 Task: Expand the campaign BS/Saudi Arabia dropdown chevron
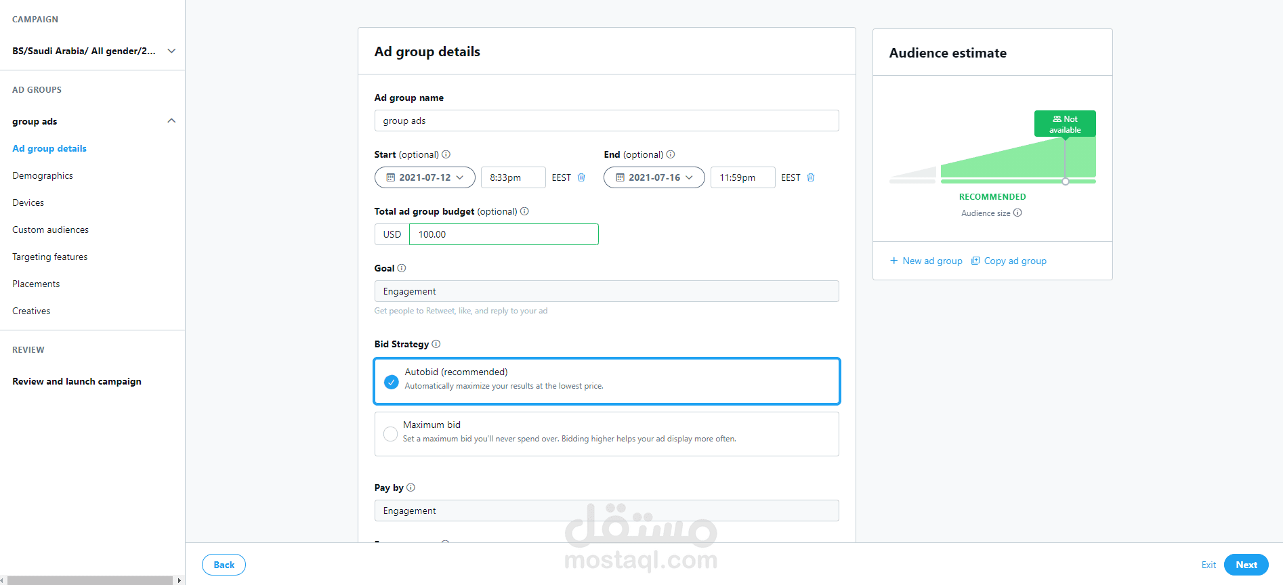click(x=171, y=51)
